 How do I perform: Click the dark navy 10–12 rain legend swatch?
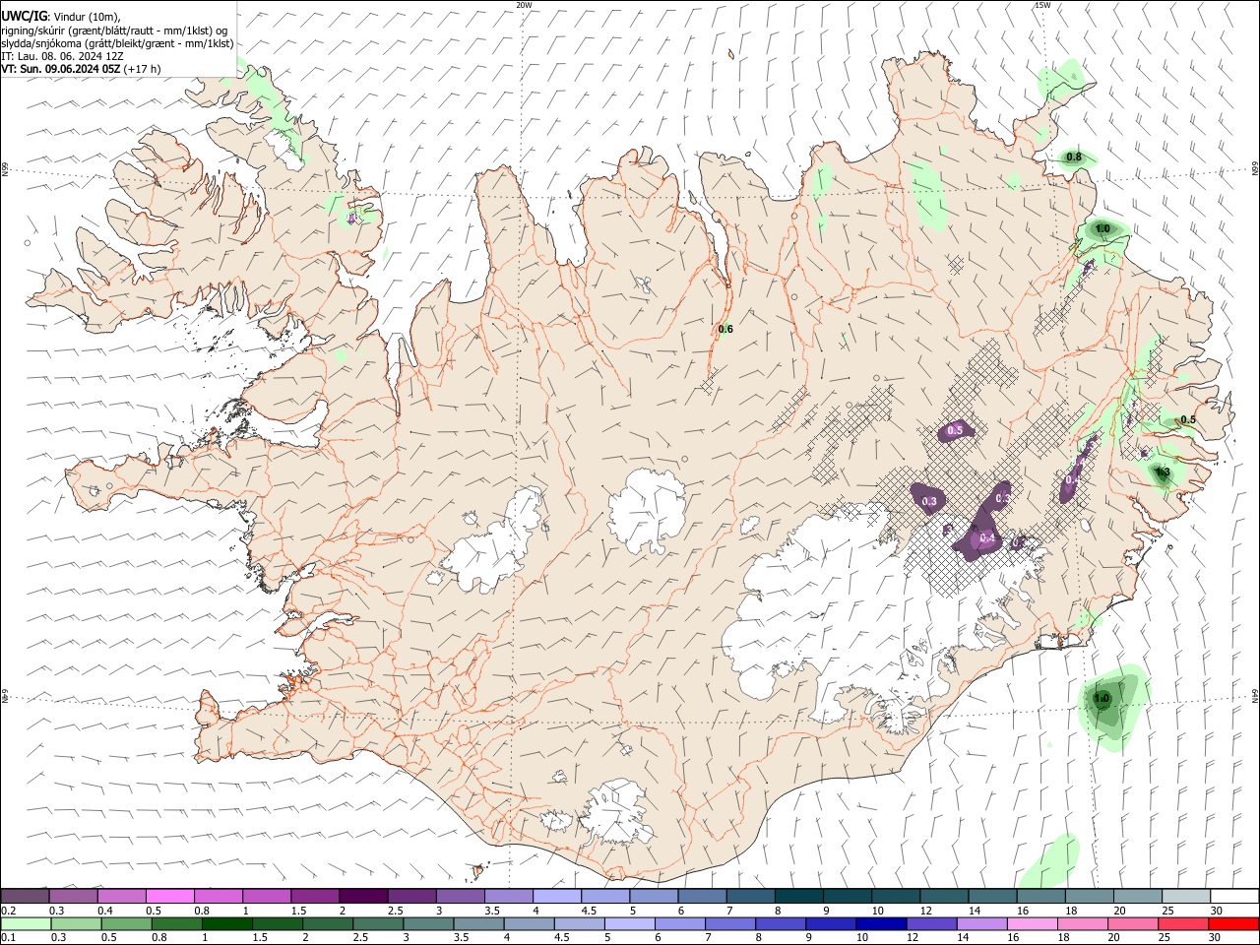[x=881, y=923]
